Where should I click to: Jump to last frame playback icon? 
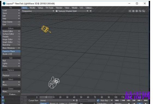(x=146, y=100)
